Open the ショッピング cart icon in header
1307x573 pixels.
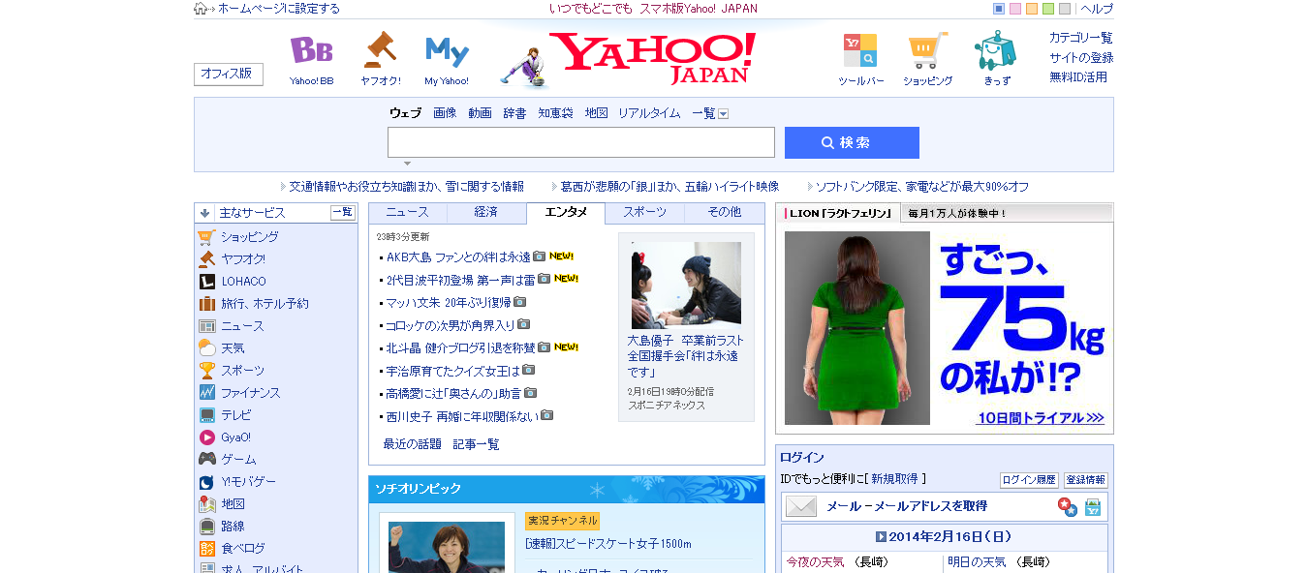click(927, 51)
